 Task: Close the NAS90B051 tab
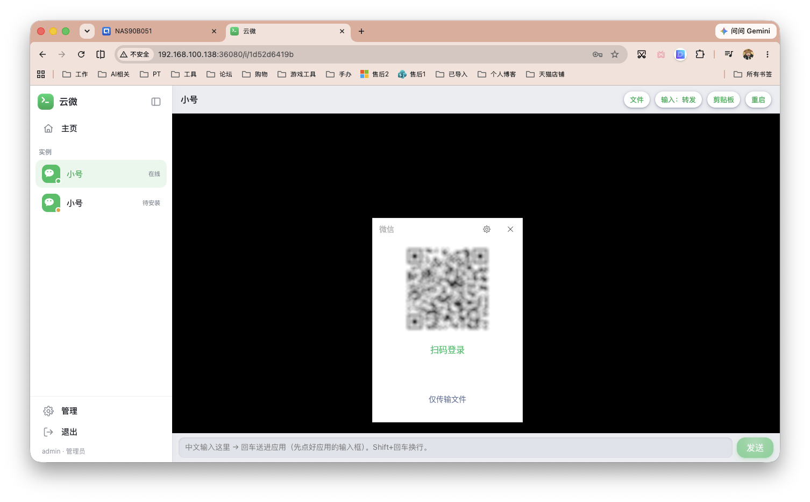[x=214, y=31]
